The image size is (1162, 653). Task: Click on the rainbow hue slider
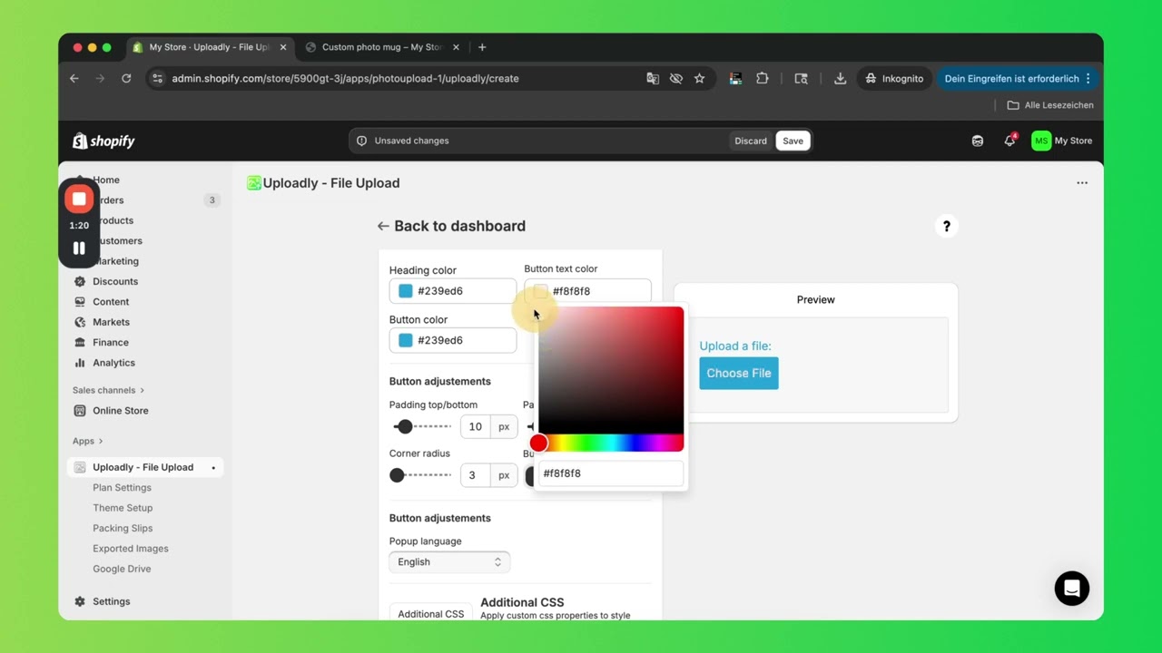(611, 443)
